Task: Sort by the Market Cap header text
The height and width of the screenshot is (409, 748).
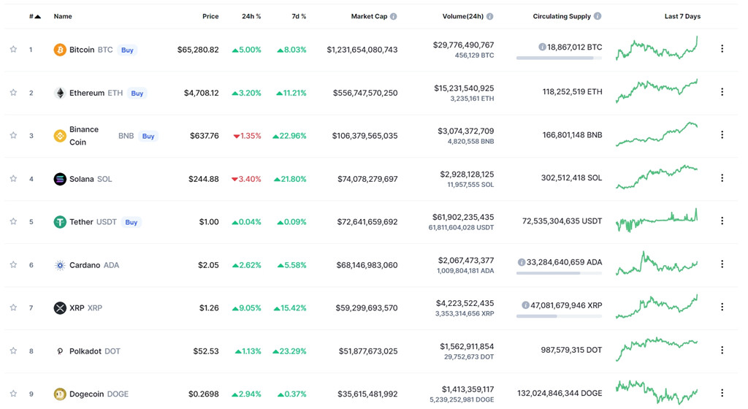Action: tap(369, 16)
